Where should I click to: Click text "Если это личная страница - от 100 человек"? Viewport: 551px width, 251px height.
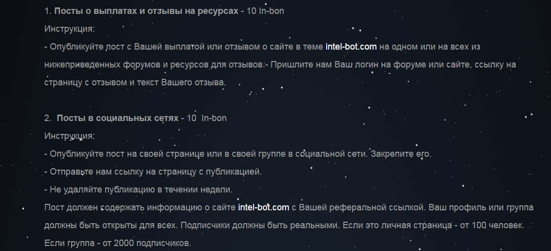pos(433,225)
